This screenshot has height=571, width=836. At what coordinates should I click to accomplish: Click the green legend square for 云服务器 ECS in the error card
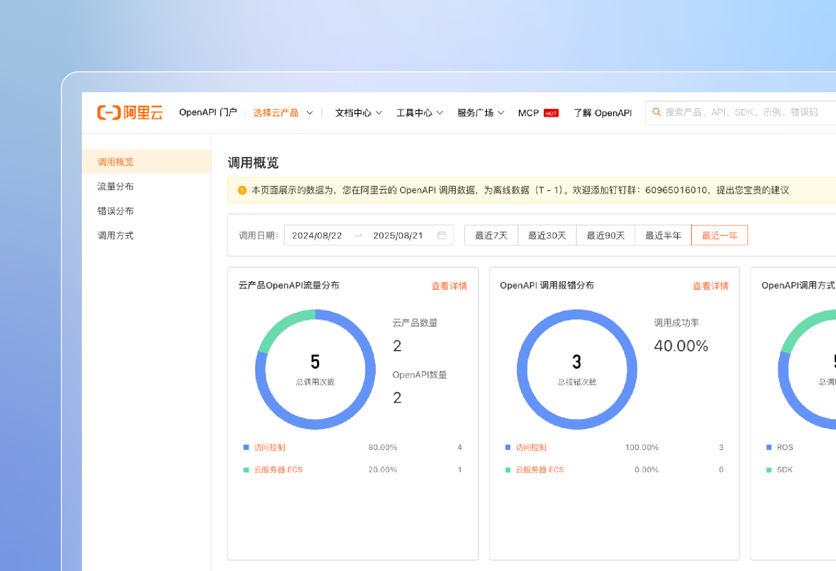pyautogui.click(x=508, y=470)
